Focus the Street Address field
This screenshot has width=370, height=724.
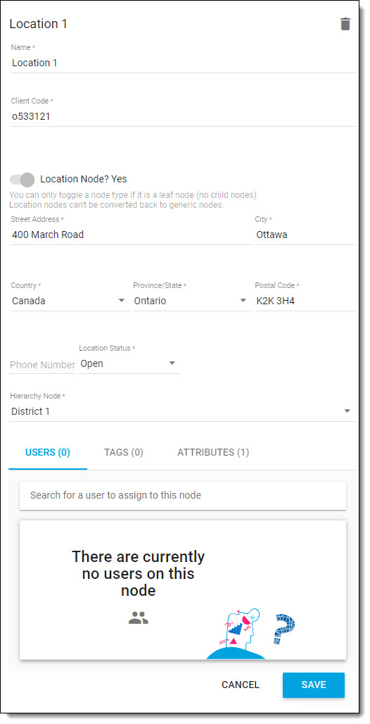tap(131, 235)
